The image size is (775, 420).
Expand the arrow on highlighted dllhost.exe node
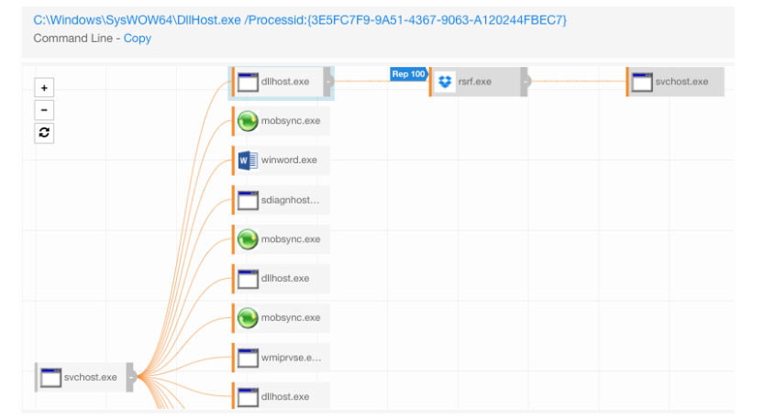(x=328, y=82)
